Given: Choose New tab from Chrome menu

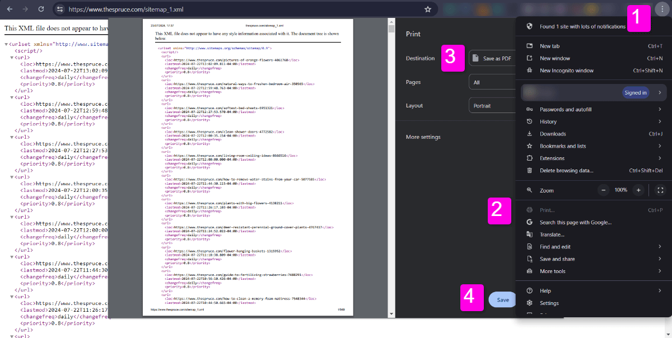Looking at the screenshot, I should [594, 46].
